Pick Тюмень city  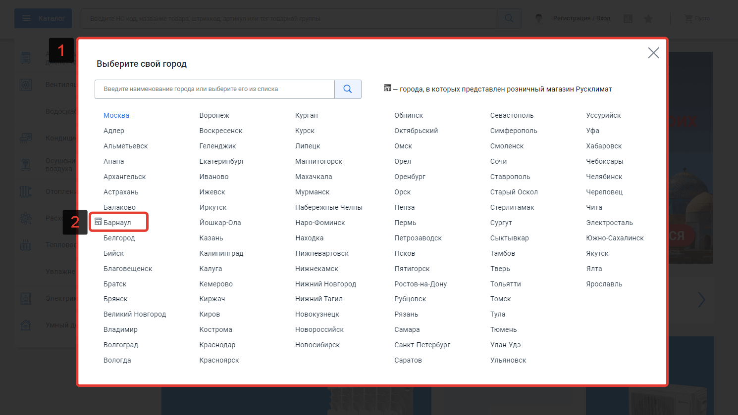click(504, 329)
